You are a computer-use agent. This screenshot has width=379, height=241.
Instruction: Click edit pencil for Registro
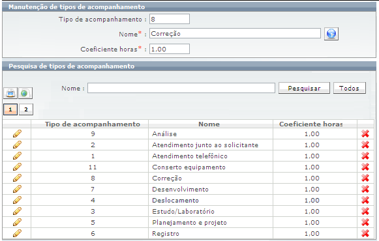[17, 234]
